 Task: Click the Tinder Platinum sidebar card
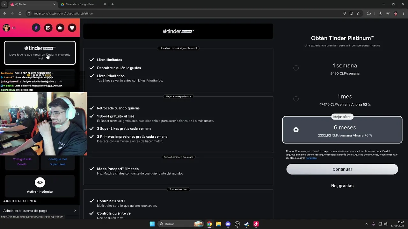pos(40,52)
